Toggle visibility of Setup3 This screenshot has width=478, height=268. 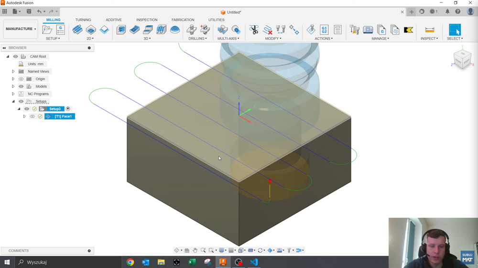coord(27,109)
